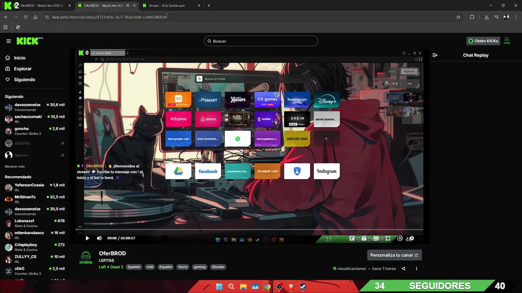Screen dimensions: 522x293
Task: Select the offline Spreen channel
Action: click(x=35, y=155)
